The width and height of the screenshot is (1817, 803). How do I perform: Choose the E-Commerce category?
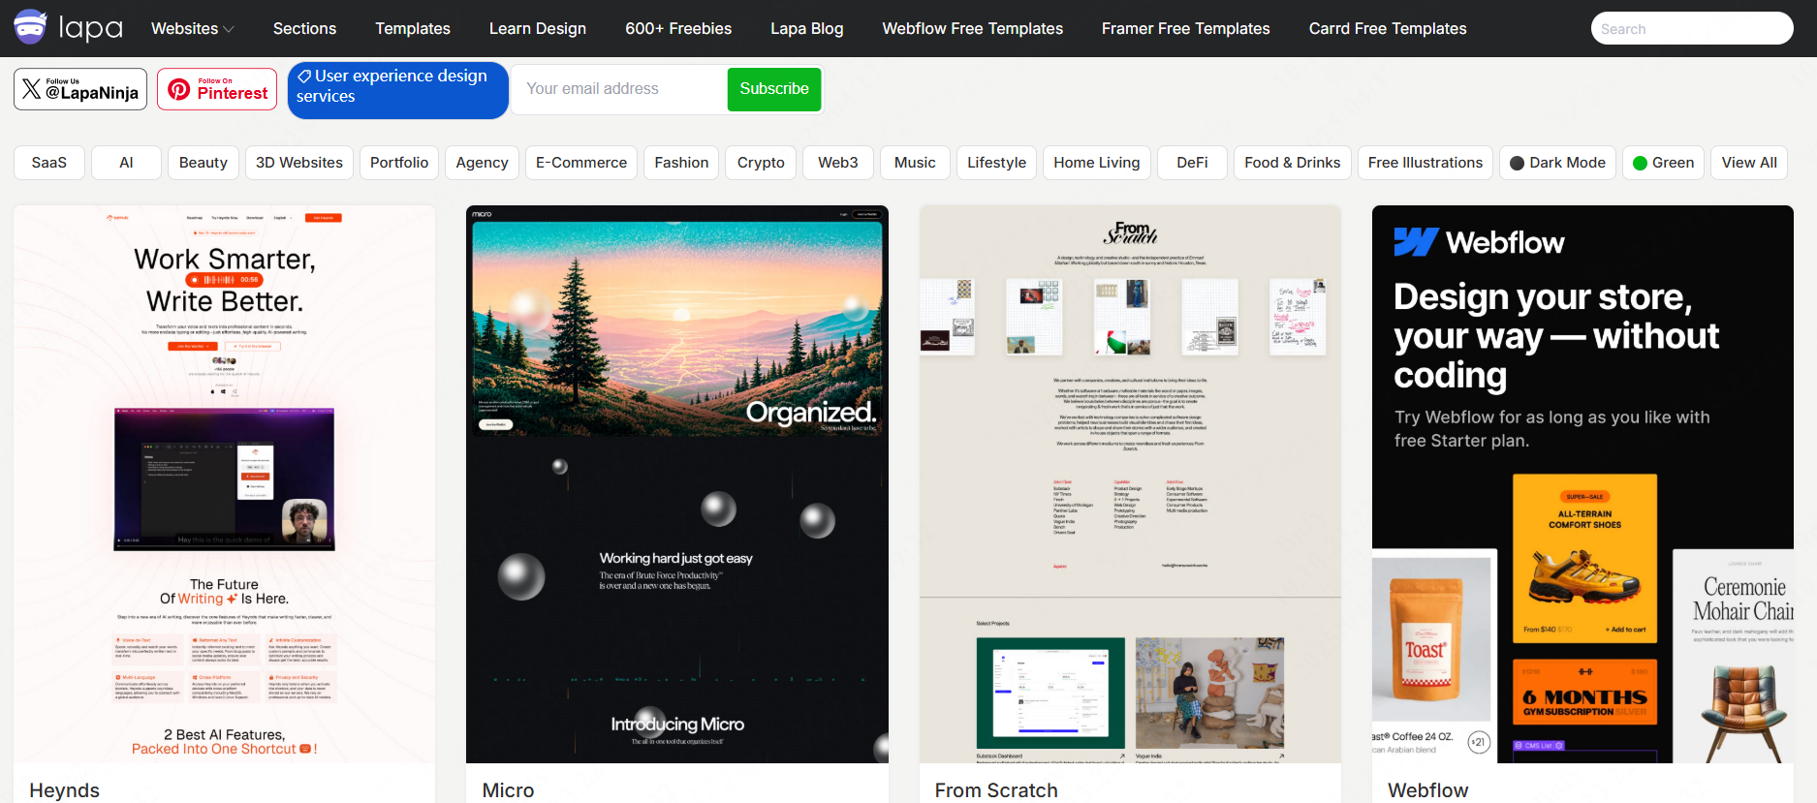[581, 163]
